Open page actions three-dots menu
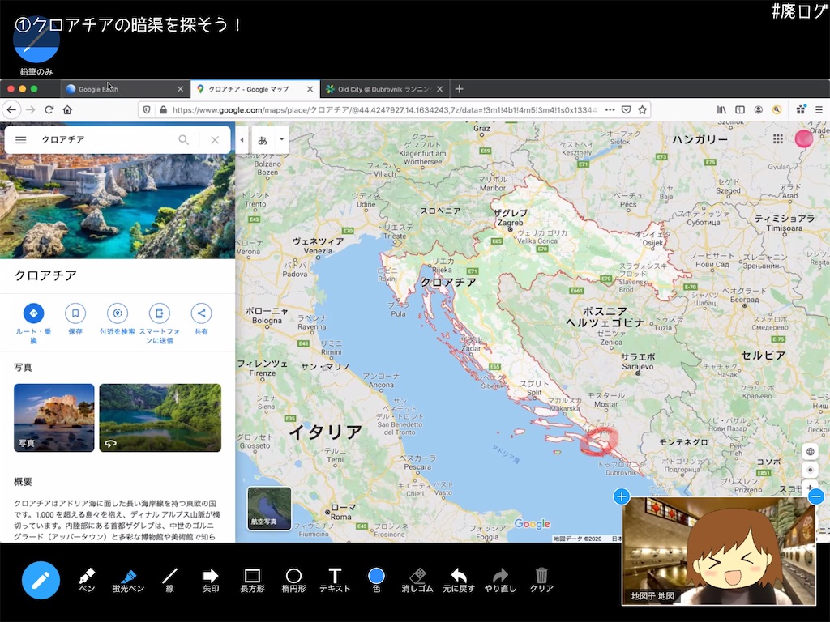This screenshot has width=830, height=622. 610,109
